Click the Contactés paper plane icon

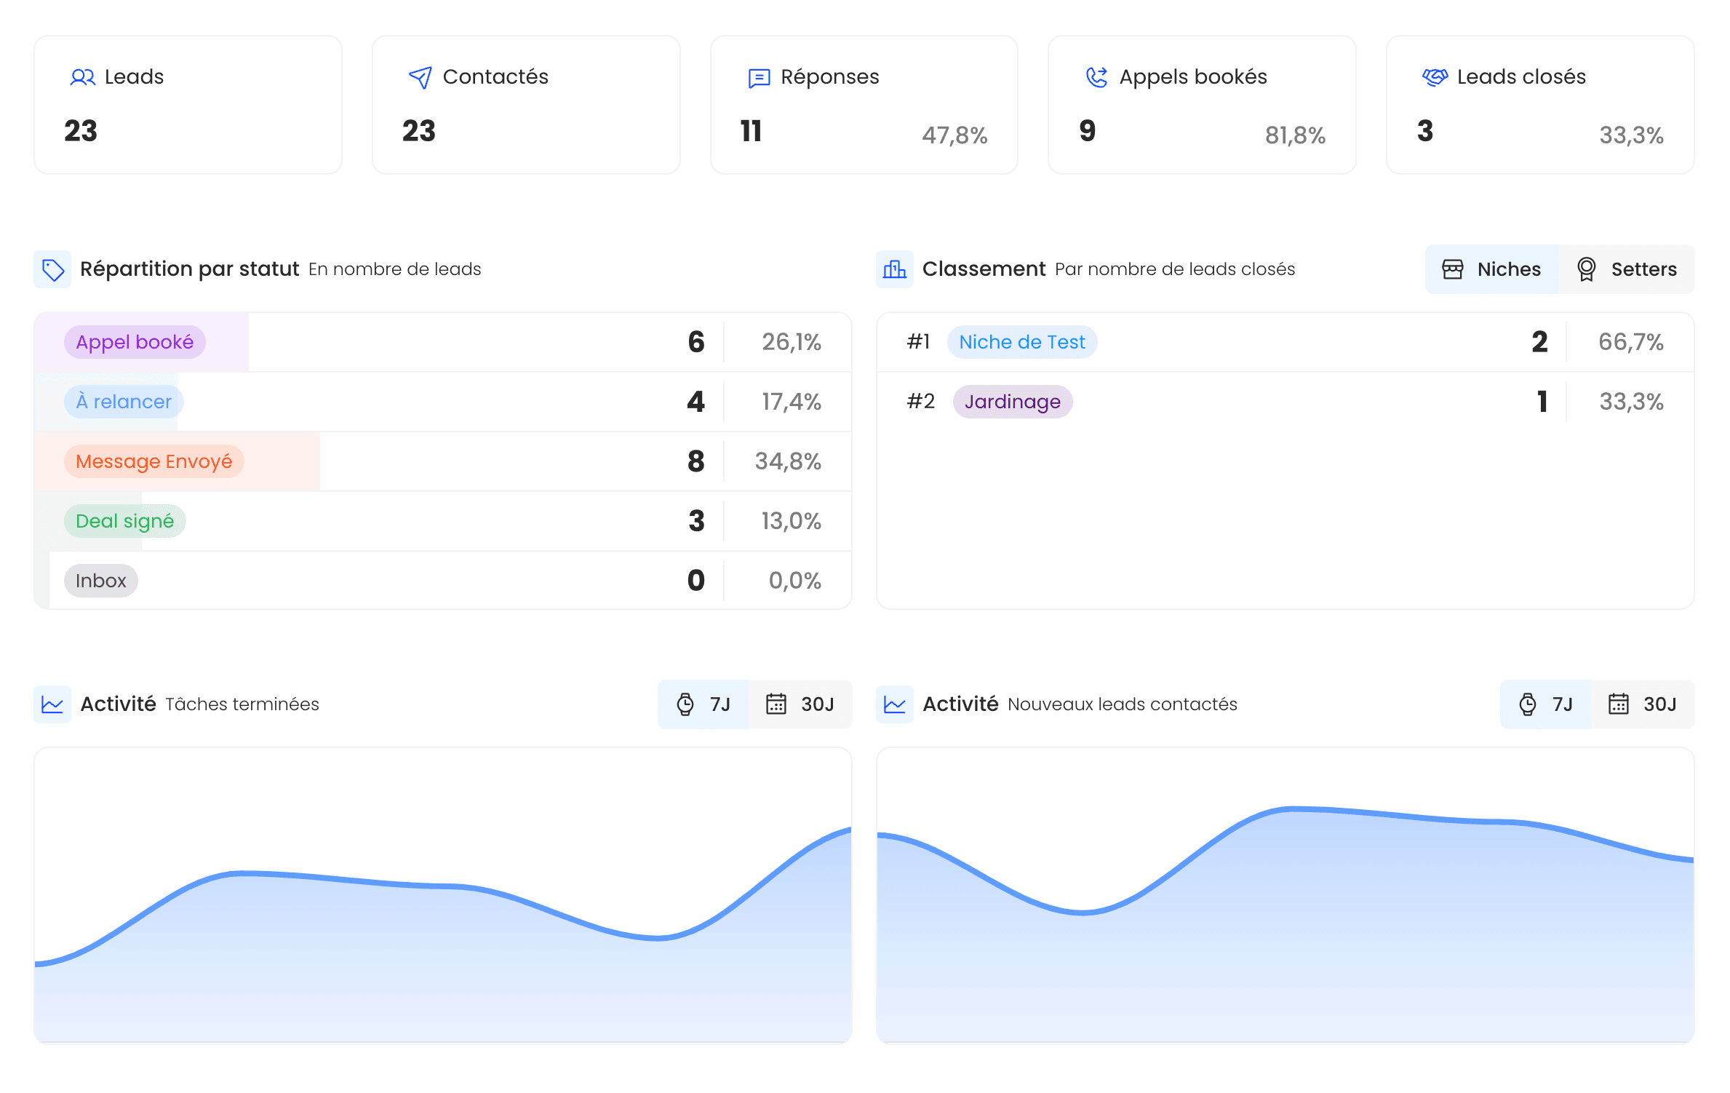(x=420, y=77)
